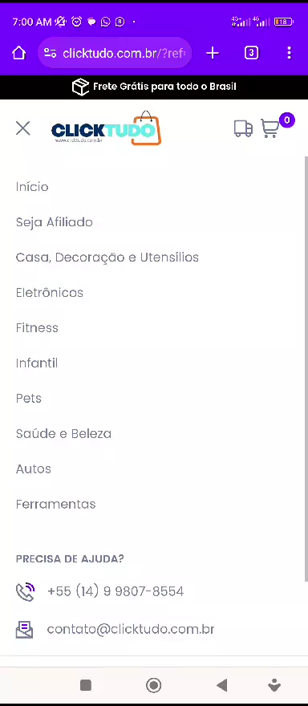Open Seja Afiliado page
The height and width of the screenshot is (706, 308).
(x=54, y=222)
